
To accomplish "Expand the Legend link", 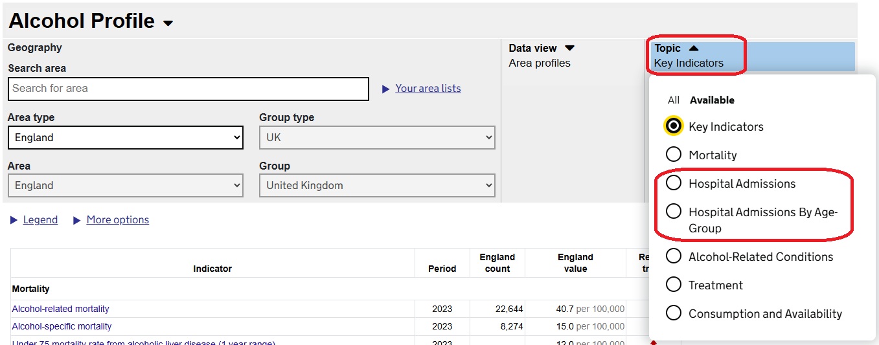I will click(40, 220).
